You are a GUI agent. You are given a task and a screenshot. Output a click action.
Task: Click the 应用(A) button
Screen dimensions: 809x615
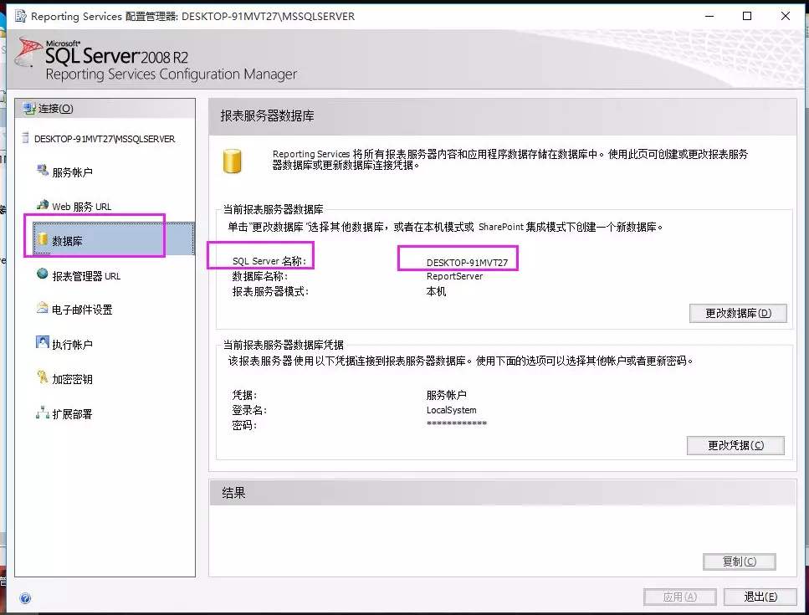(680, 597)
